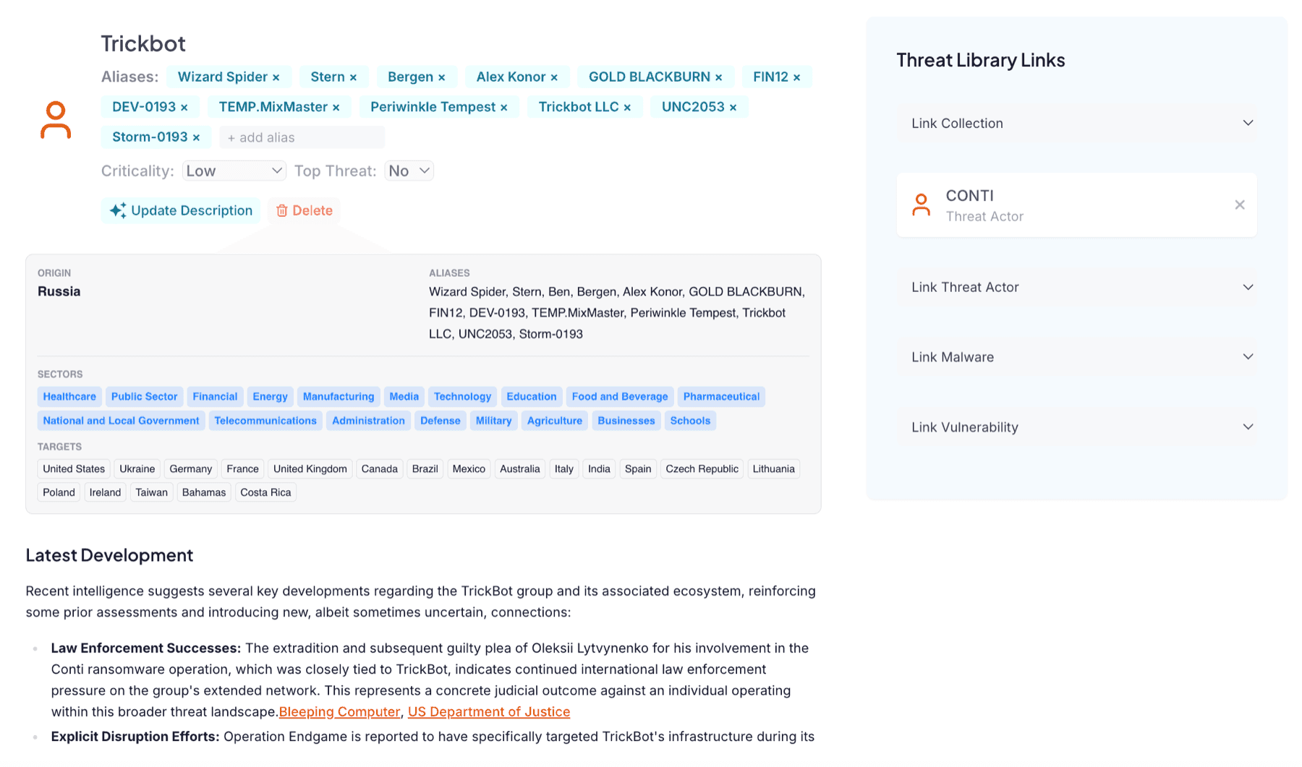
Task: Remove the UNC2053 alias tag
Action: [733, 108]
